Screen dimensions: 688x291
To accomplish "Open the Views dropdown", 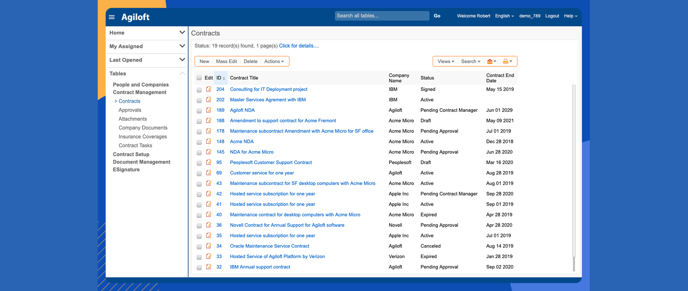I will pos(446,61).
